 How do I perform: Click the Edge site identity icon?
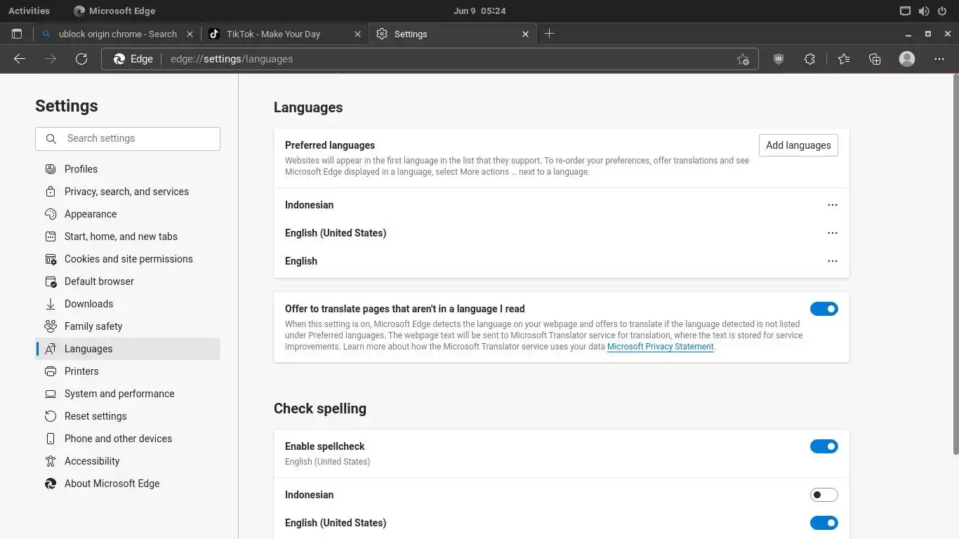pos(133,59)
